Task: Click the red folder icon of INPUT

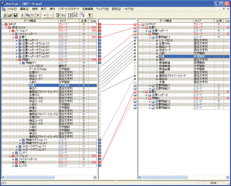Action: 6,24
